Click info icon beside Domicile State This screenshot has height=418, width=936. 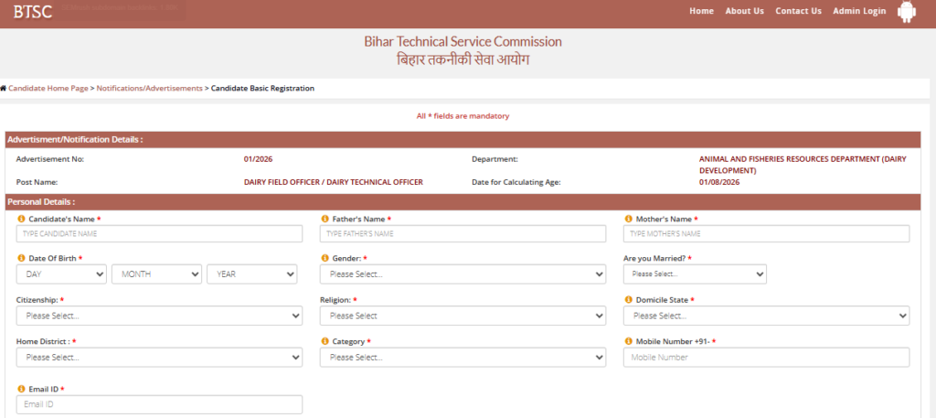pos(628,300)
